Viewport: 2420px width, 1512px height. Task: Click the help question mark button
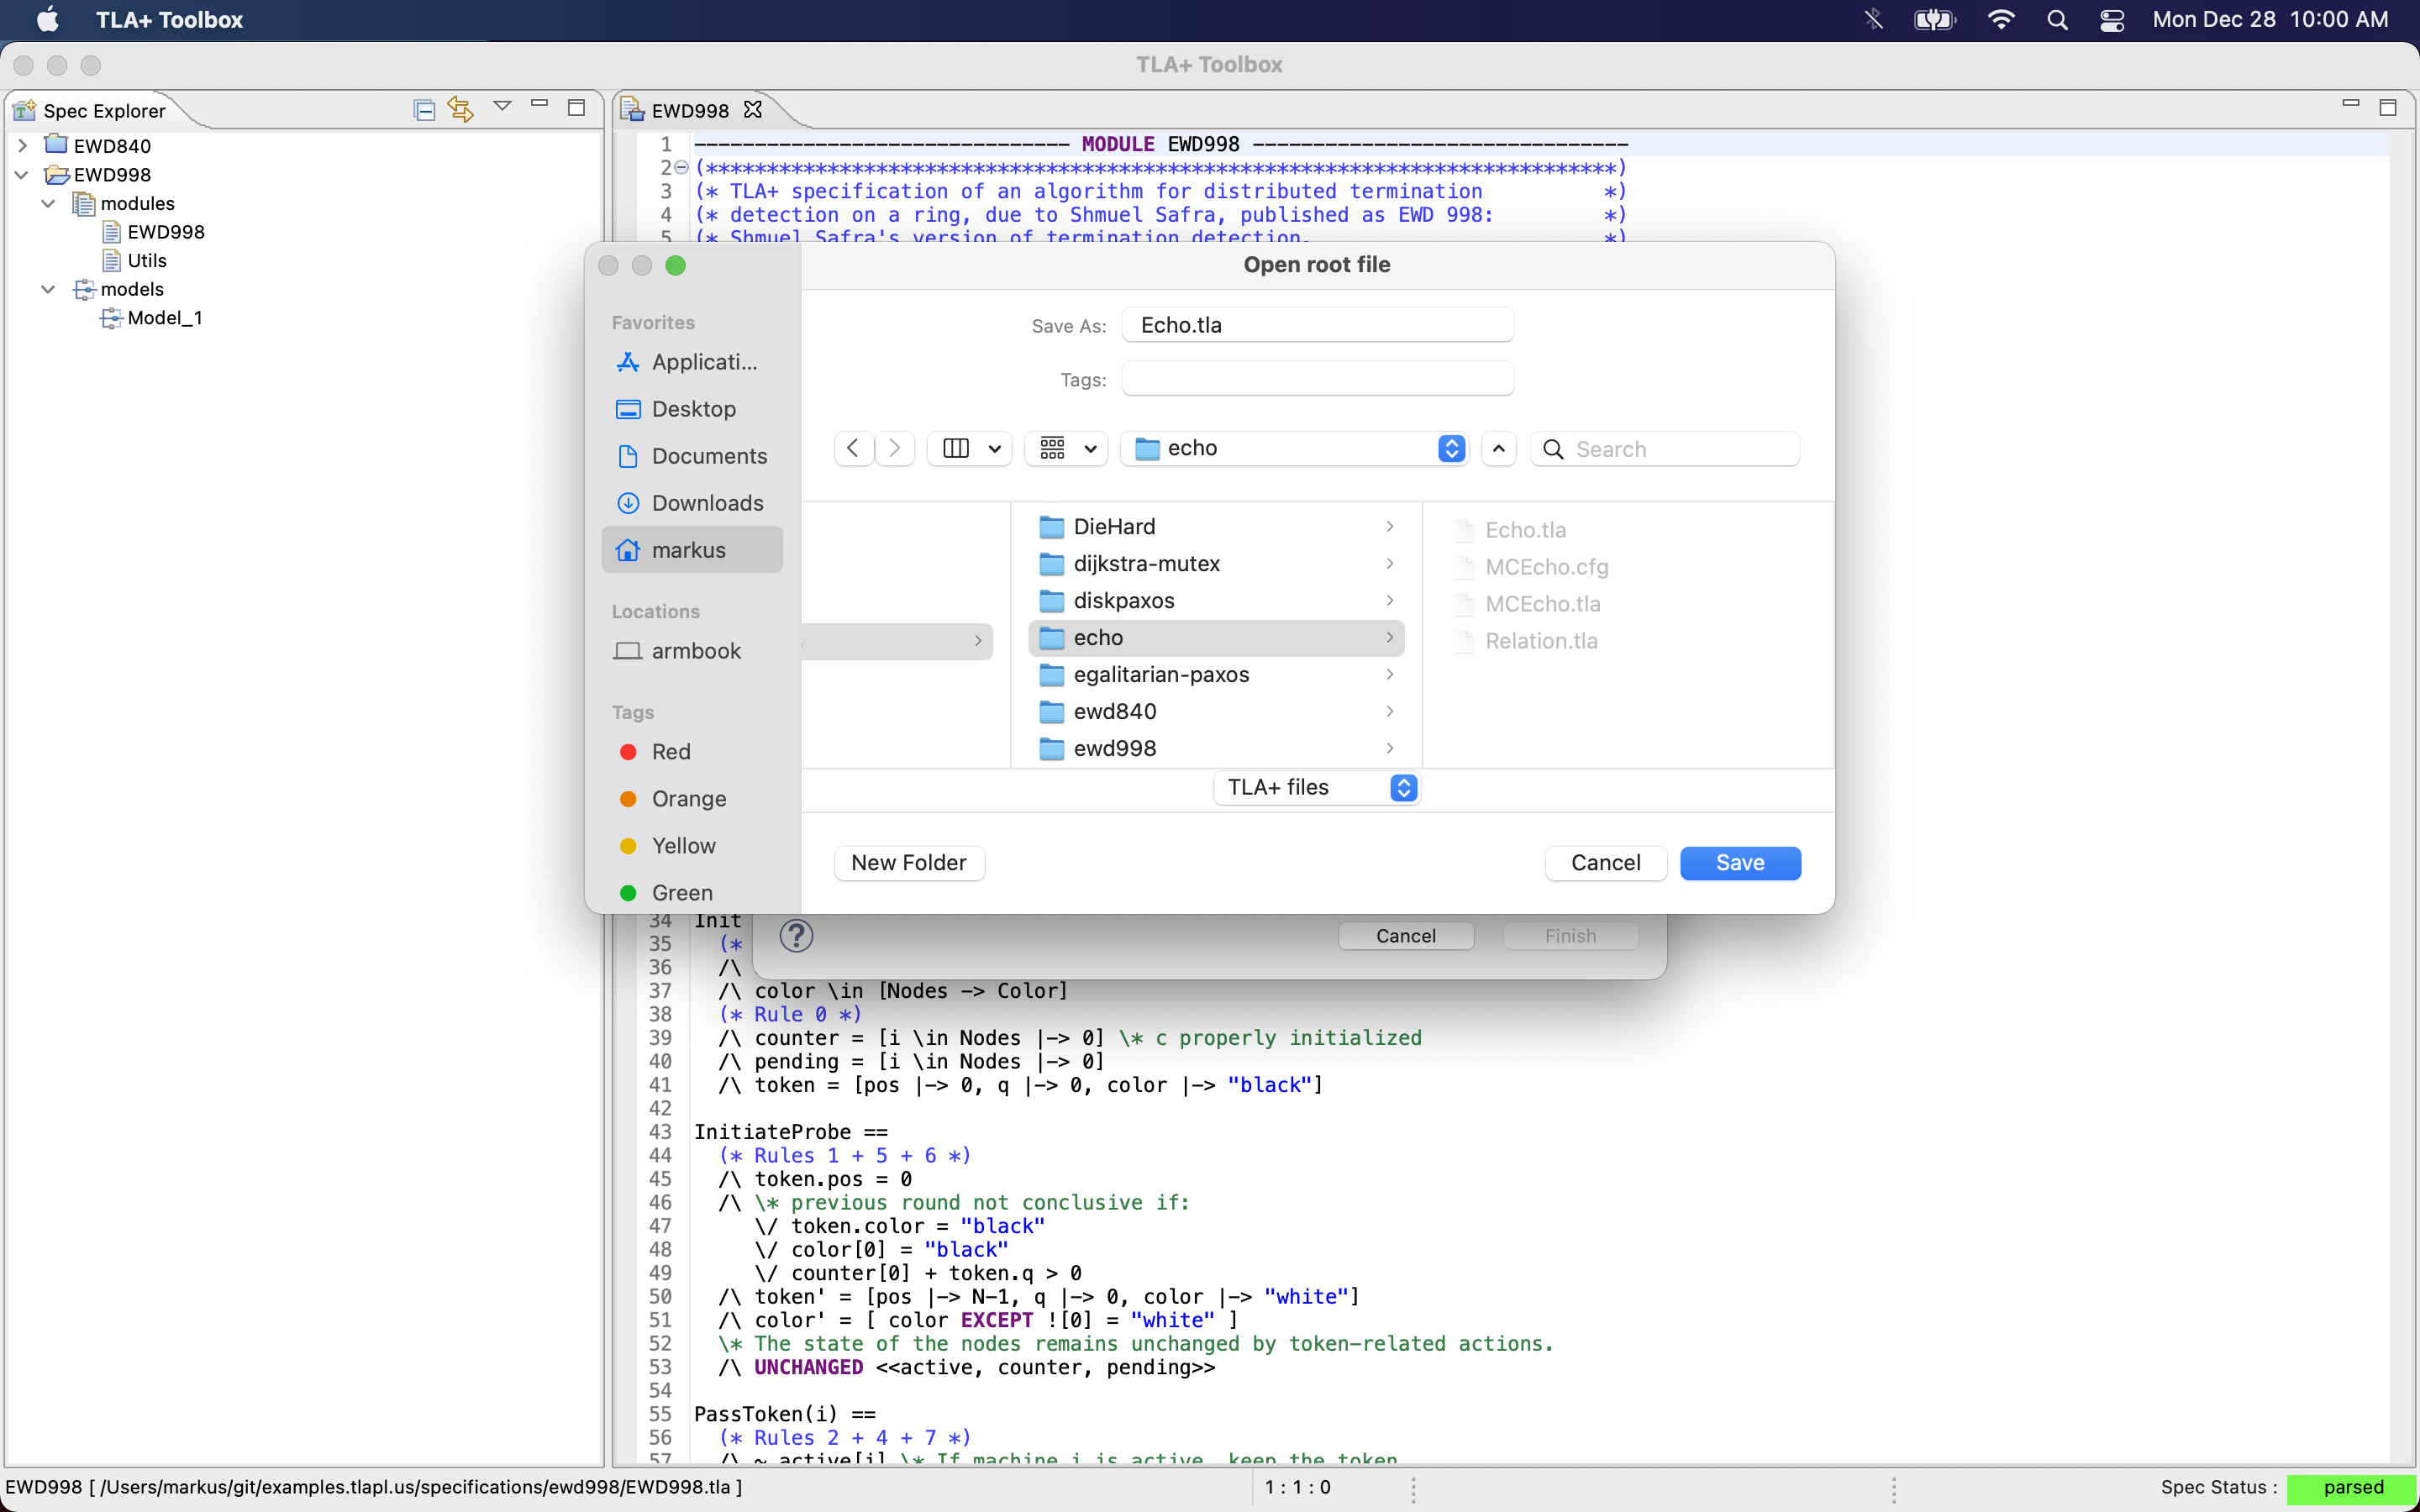795,935
